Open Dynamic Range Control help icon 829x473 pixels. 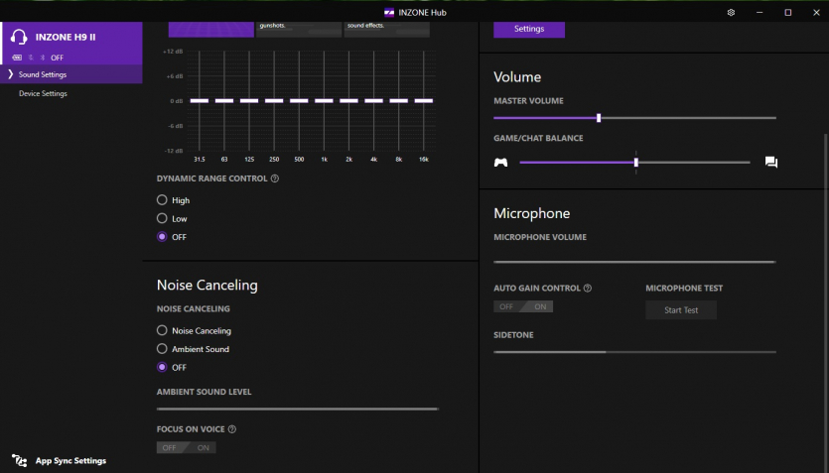coord(275,178)
